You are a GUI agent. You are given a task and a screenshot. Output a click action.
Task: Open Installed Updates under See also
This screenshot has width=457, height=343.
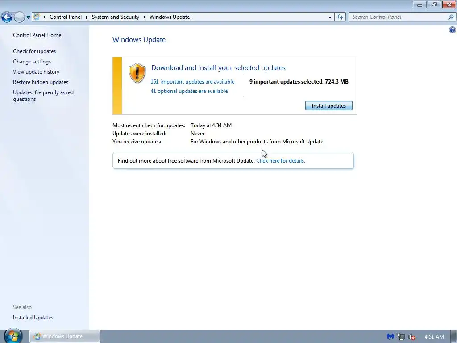[x=33, y=318]
